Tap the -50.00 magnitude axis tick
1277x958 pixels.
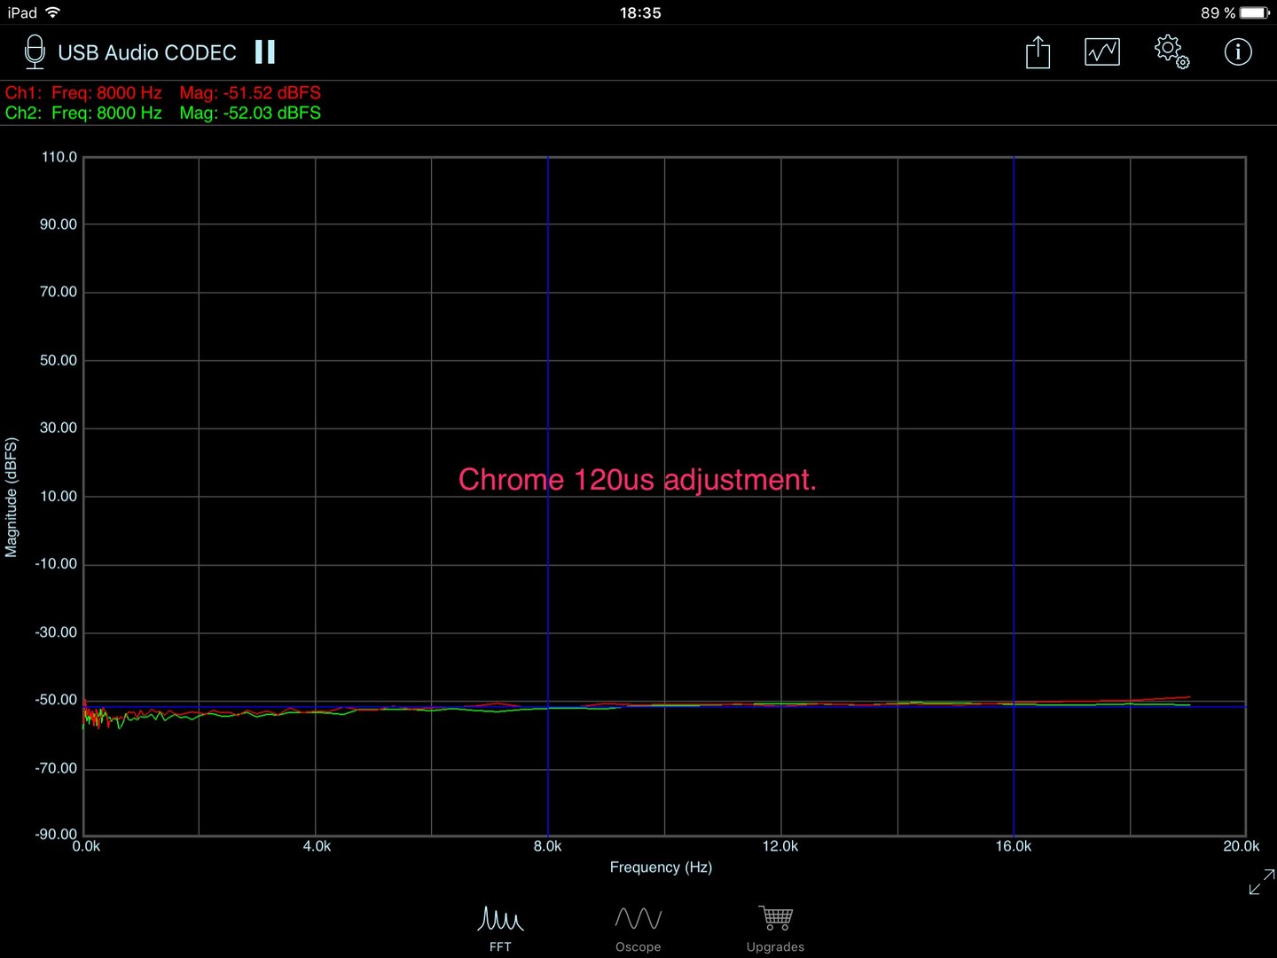tap(56, 700)
